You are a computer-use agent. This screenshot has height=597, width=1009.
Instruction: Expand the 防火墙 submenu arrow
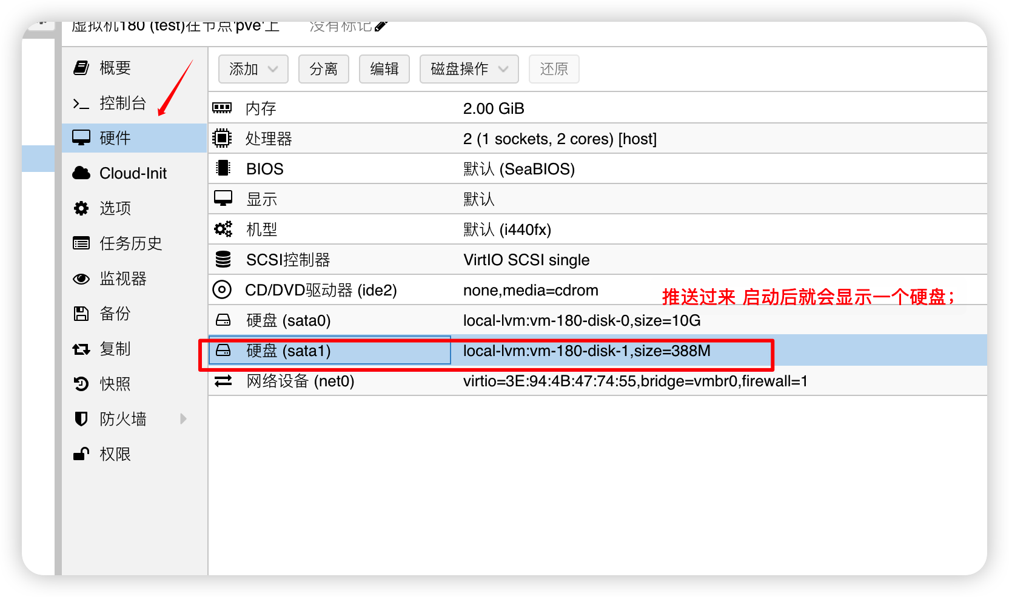184,419
